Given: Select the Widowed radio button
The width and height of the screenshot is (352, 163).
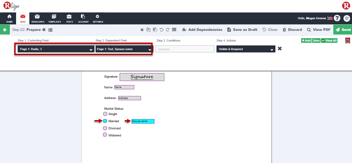Looking at the screenshot, I should (x=105, y=135).
